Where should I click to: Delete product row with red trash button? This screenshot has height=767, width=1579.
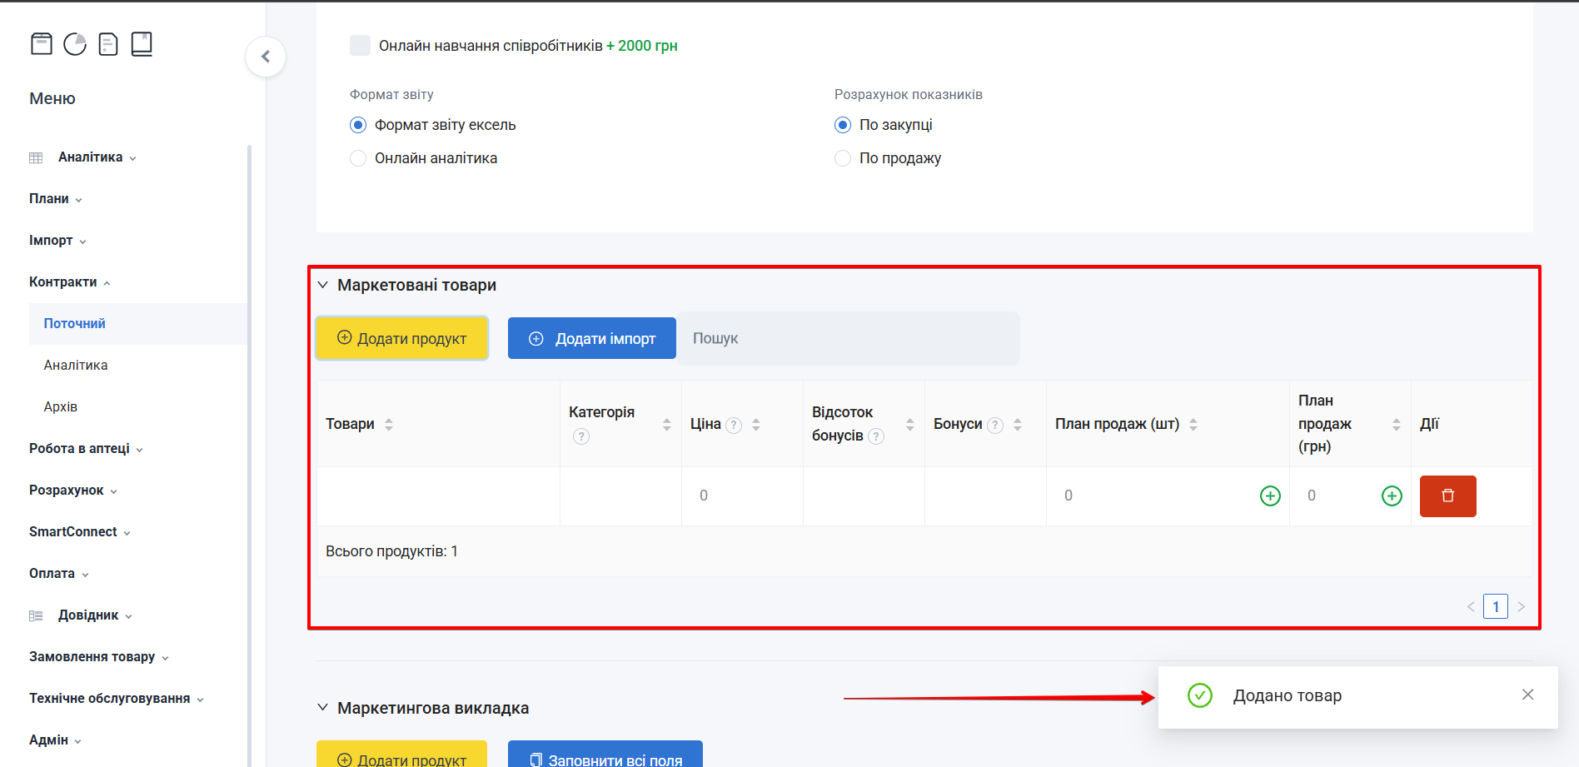coord(1447,496)
